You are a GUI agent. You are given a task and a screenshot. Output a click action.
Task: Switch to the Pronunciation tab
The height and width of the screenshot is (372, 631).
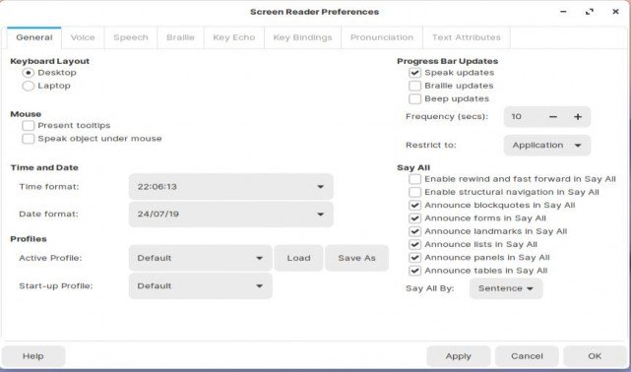pyautogui.click(x=382, y=37)
